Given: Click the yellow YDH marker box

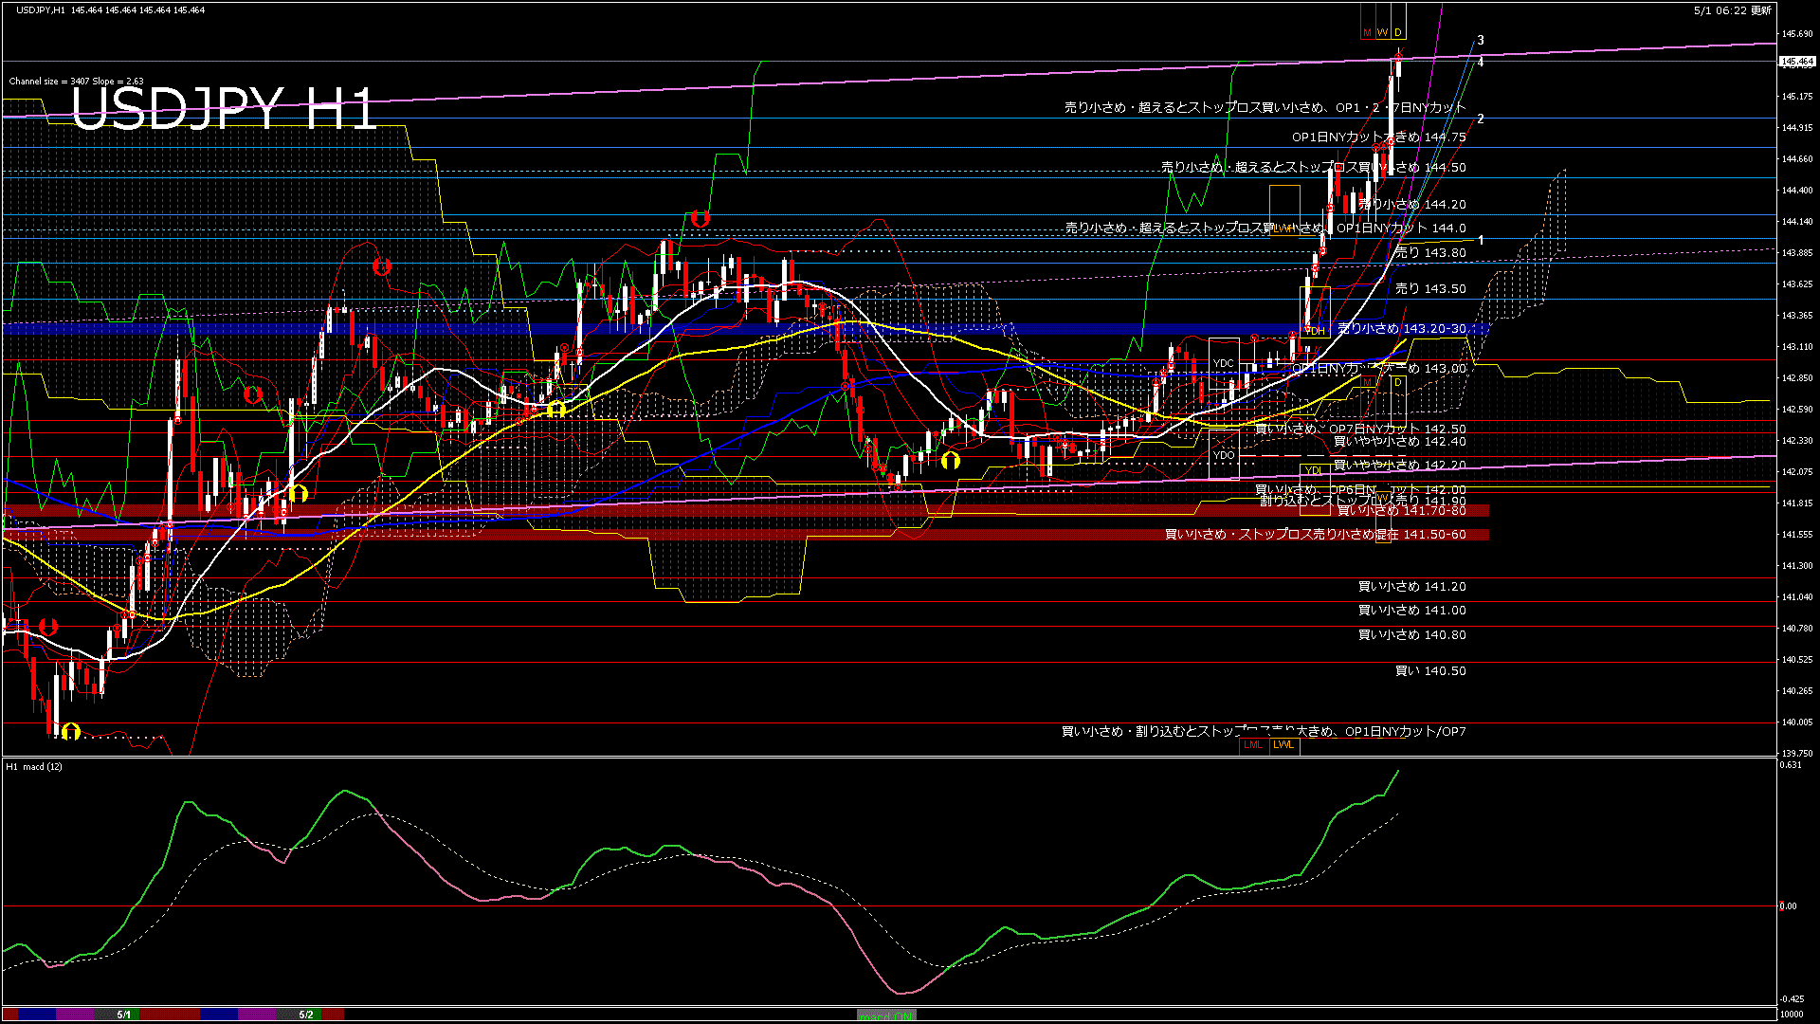Looking at the screenshot, I should [1315, 331].
